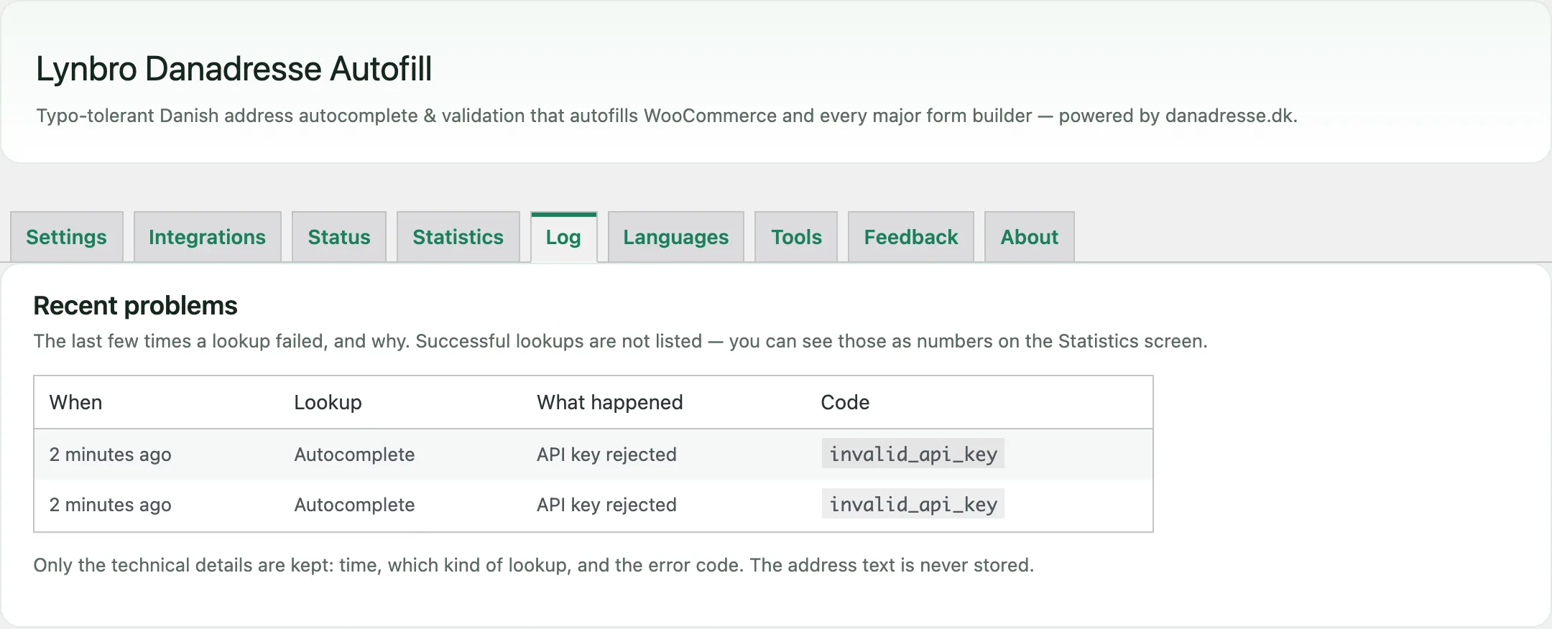Screen dimensions: 1552x629
Task: Switch to the Integrations tab
Action: (x=208, y=237)
